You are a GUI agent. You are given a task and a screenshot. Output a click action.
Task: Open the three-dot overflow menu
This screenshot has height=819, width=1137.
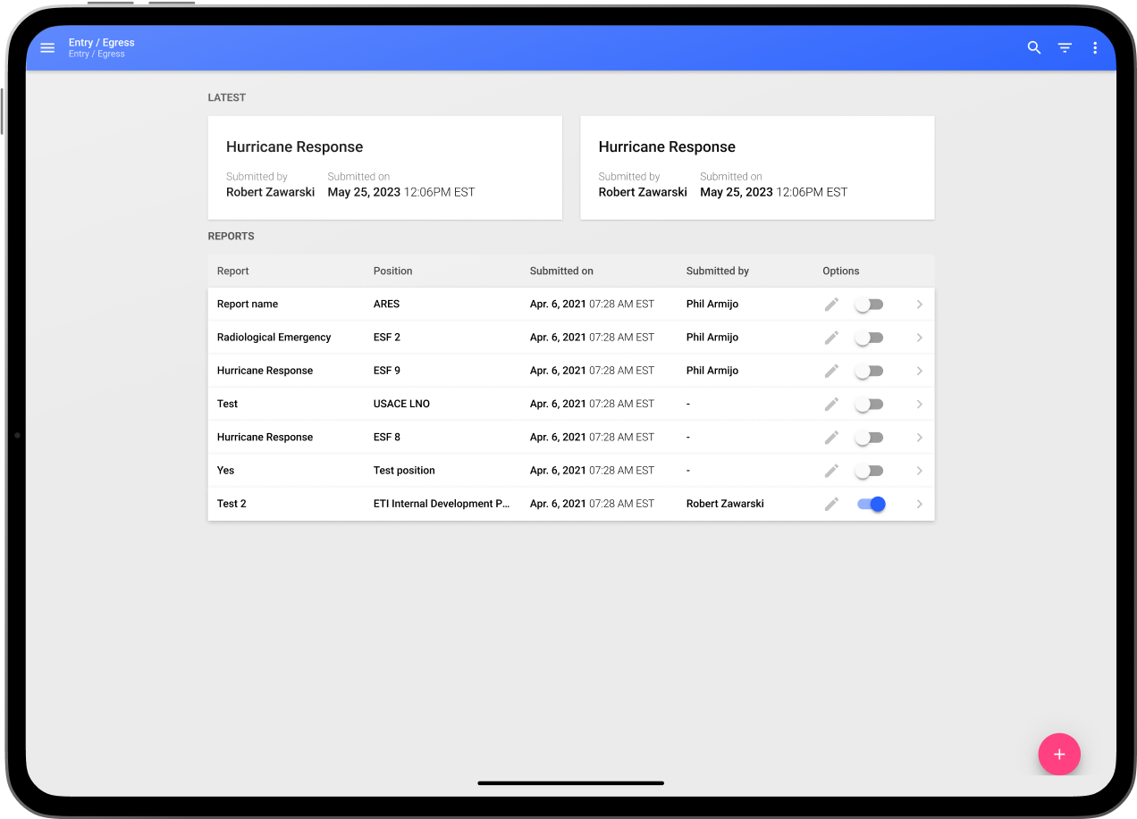[1095, 48]
